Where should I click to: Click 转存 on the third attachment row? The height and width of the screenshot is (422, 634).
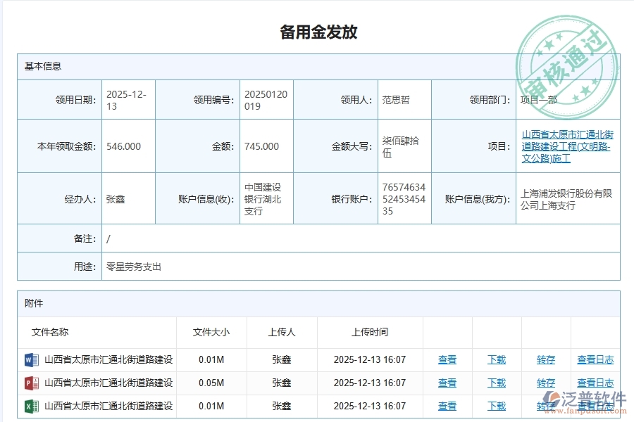coord(546,406)
